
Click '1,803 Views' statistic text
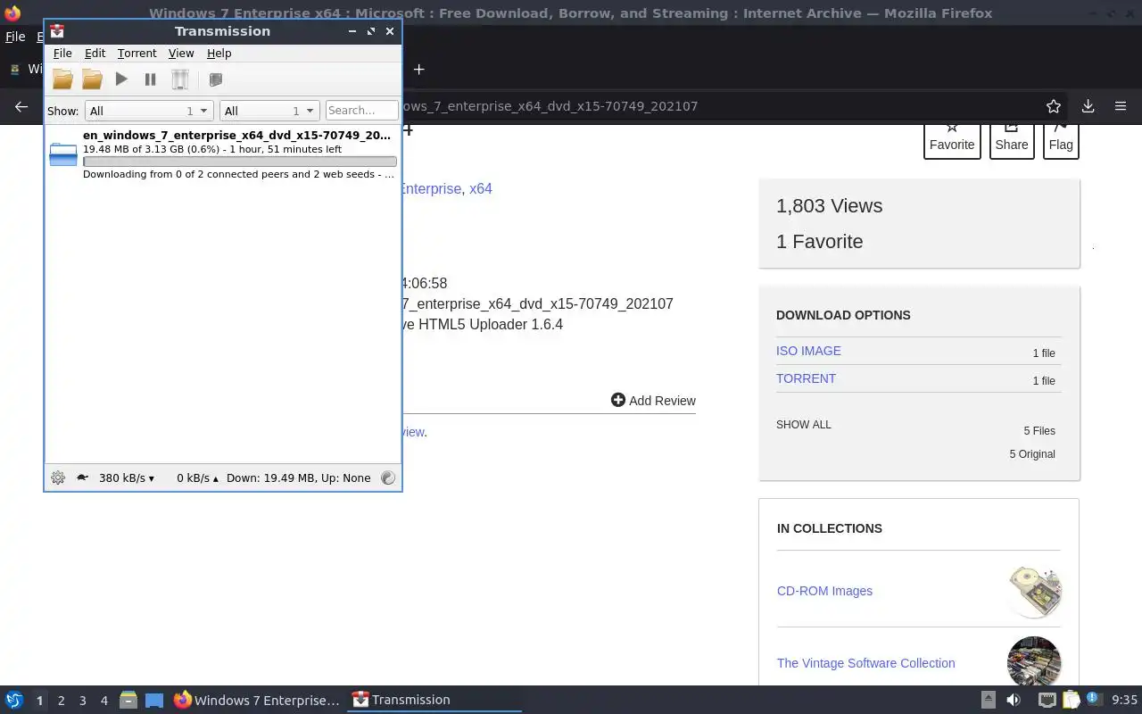point(829,206)
